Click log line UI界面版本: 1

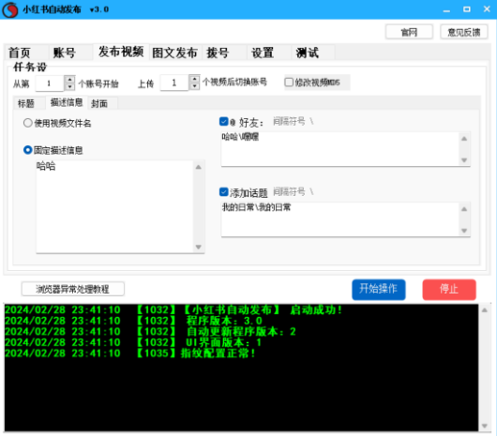[x=133, y=342]
